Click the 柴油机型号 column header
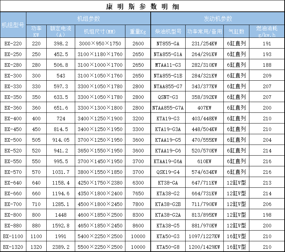This screenshot has height=252, width=285. pyautogui.click(x=168, y=31)
